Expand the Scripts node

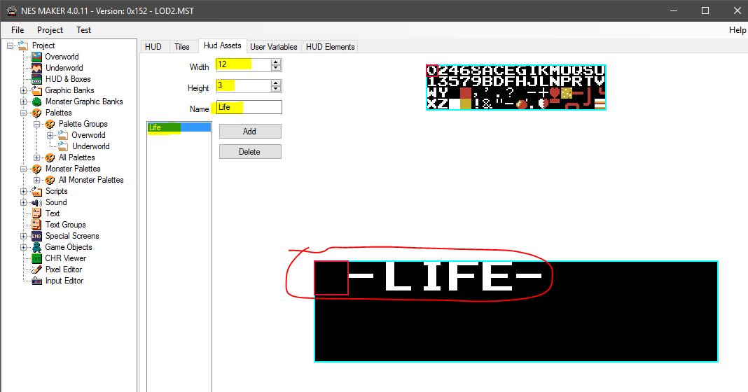(x=23, y=191)
